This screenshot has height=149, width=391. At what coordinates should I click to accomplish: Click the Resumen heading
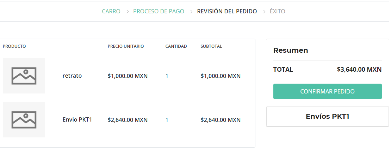click(291, 50)
